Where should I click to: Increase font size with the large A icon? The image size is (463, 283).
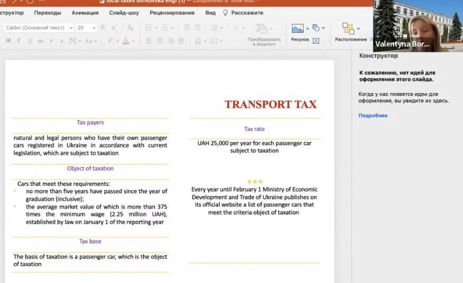coord(103,28)
